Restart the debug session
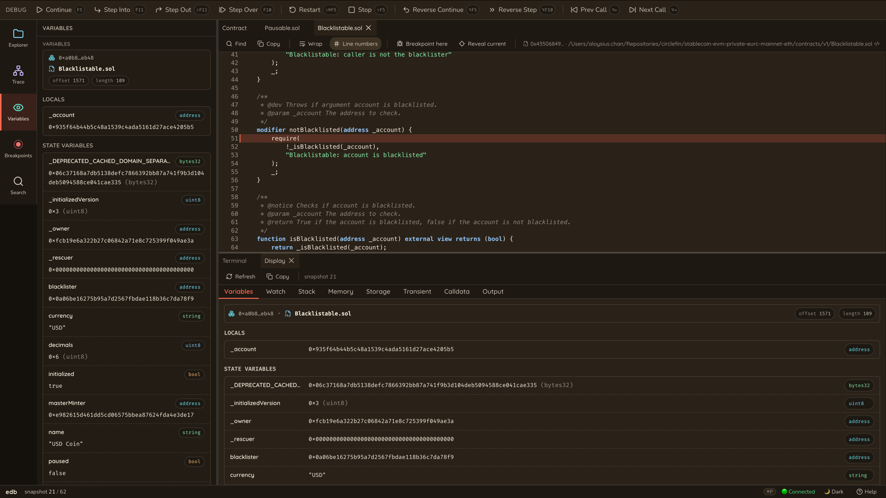 tap(313, 10)
